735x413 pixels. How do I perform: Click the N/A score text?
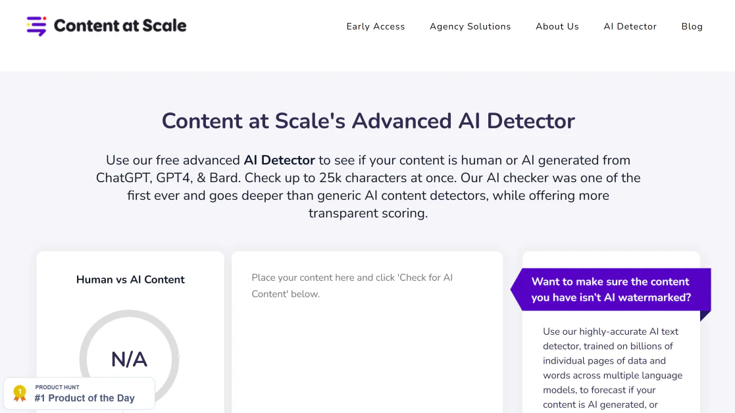point(130,360)
